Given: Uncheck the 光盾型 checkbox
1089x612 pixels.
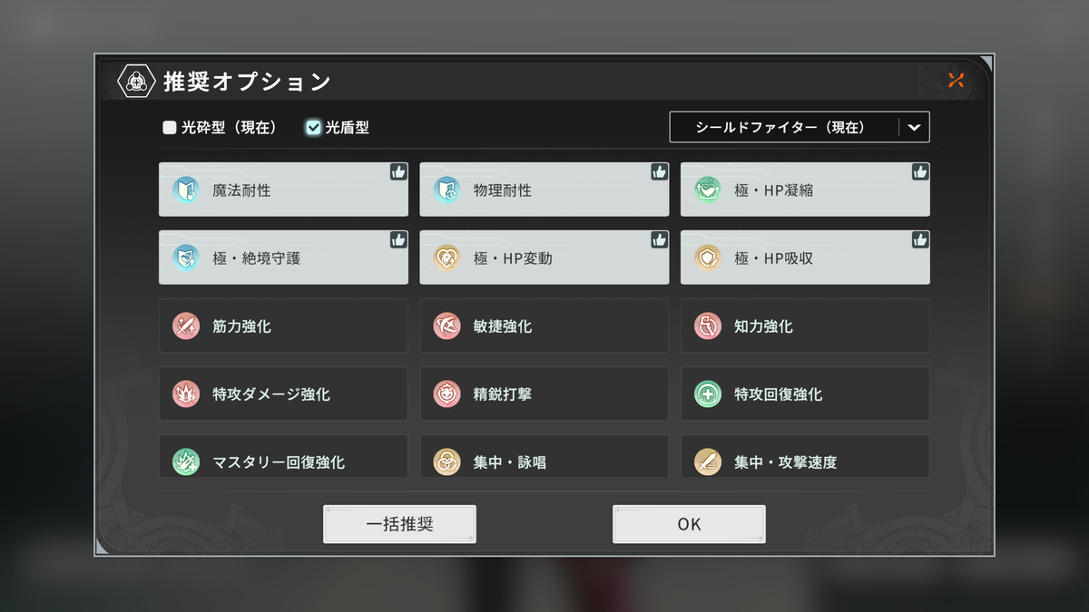Looking at the screenshot, I should coord(314,128).
